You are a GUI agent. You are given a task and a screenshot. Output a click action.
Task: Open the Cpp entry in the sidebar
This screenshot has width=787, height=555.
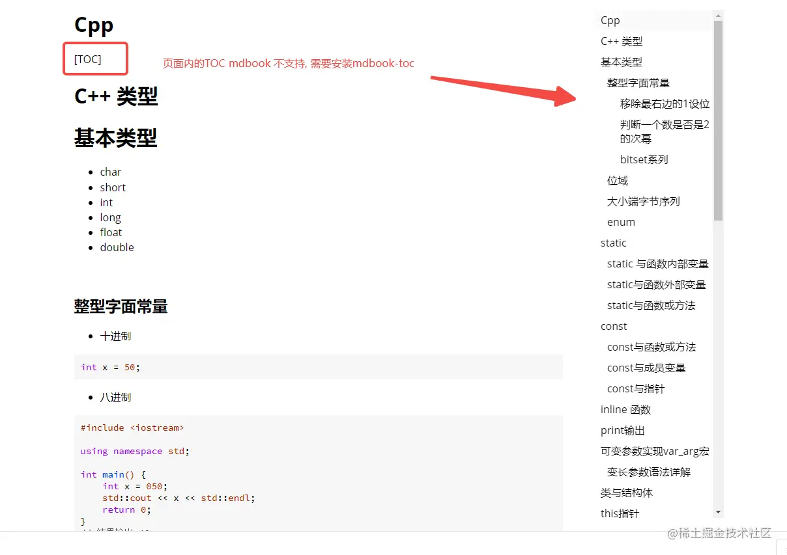608,20
